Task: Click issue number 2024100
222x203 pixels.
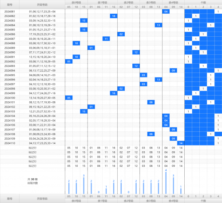Action: tap(10, 98)
